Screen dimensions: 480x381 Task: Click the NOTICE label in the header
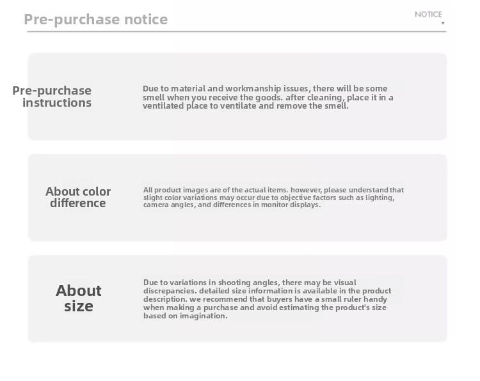428,14
